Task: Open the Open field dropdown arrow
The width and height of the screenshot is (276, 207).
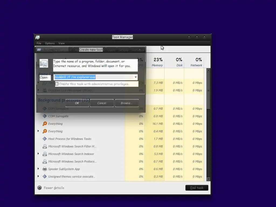Action: point(136,77)
